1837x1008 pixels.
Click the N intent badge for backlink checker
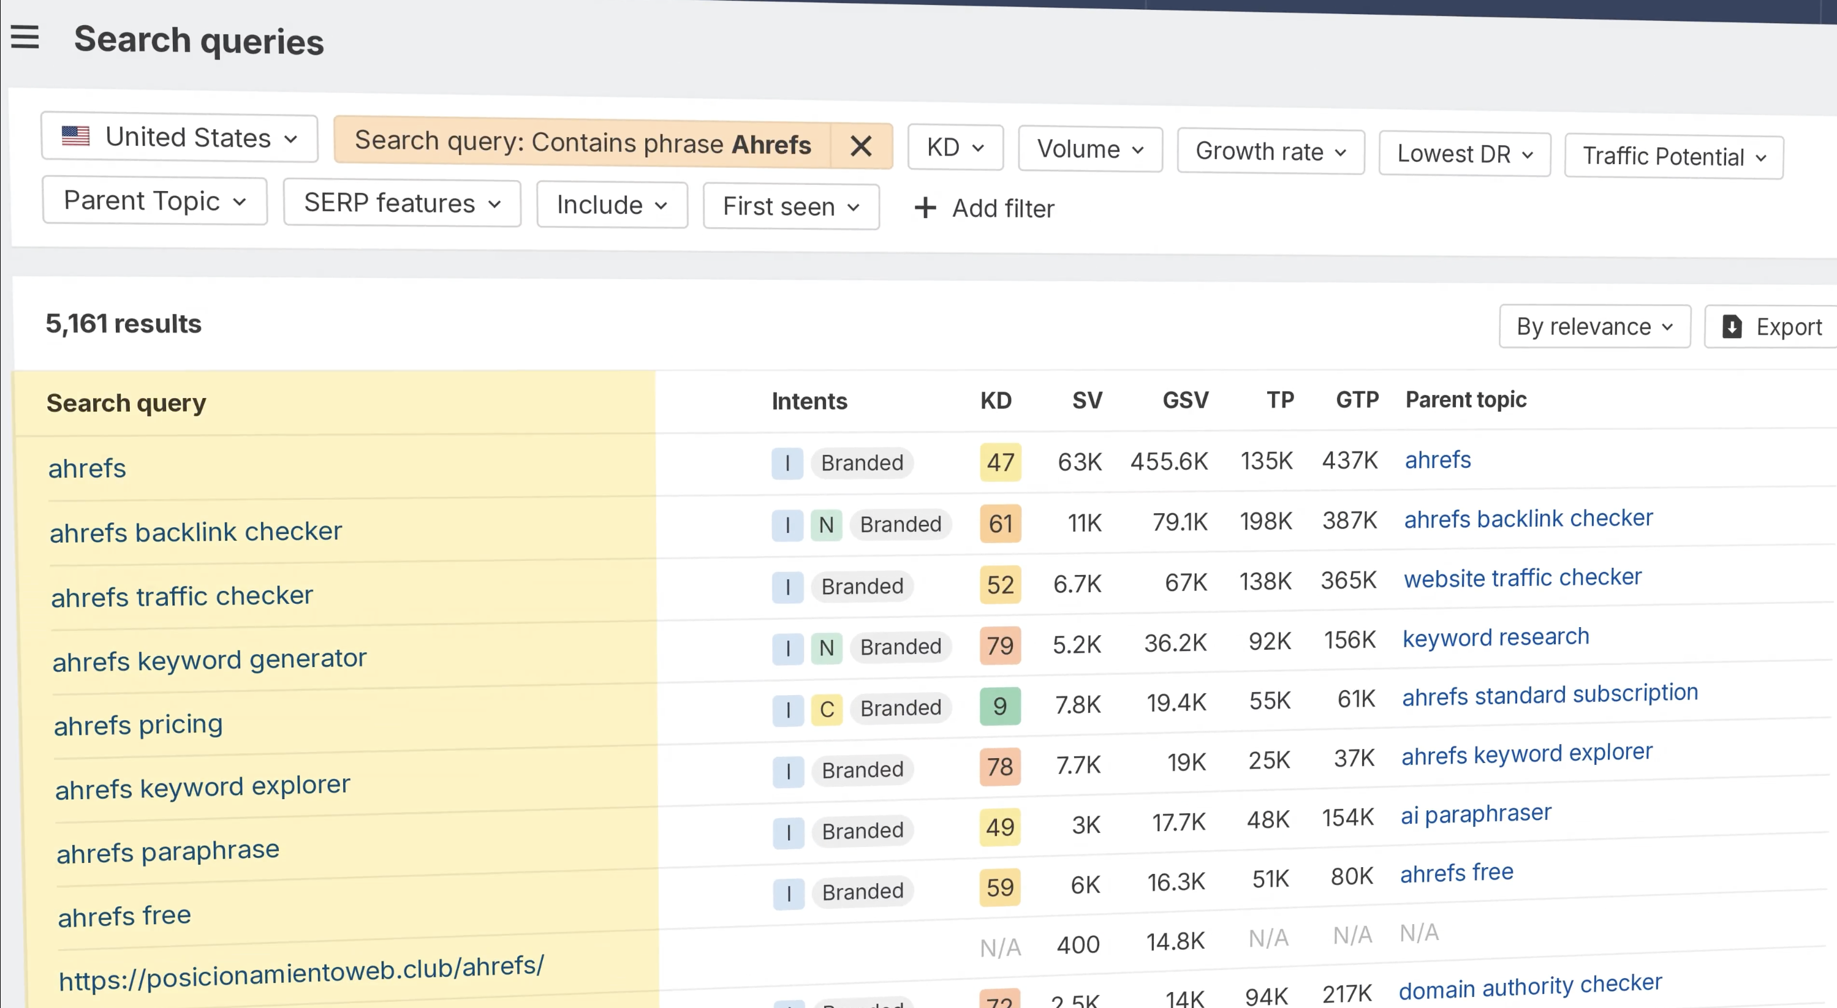(826, 525)
